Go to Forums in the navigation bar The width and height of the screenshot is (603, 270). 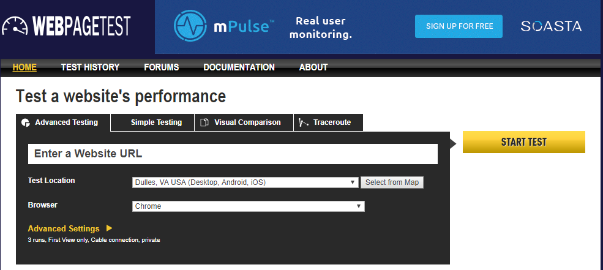point(162,67)
